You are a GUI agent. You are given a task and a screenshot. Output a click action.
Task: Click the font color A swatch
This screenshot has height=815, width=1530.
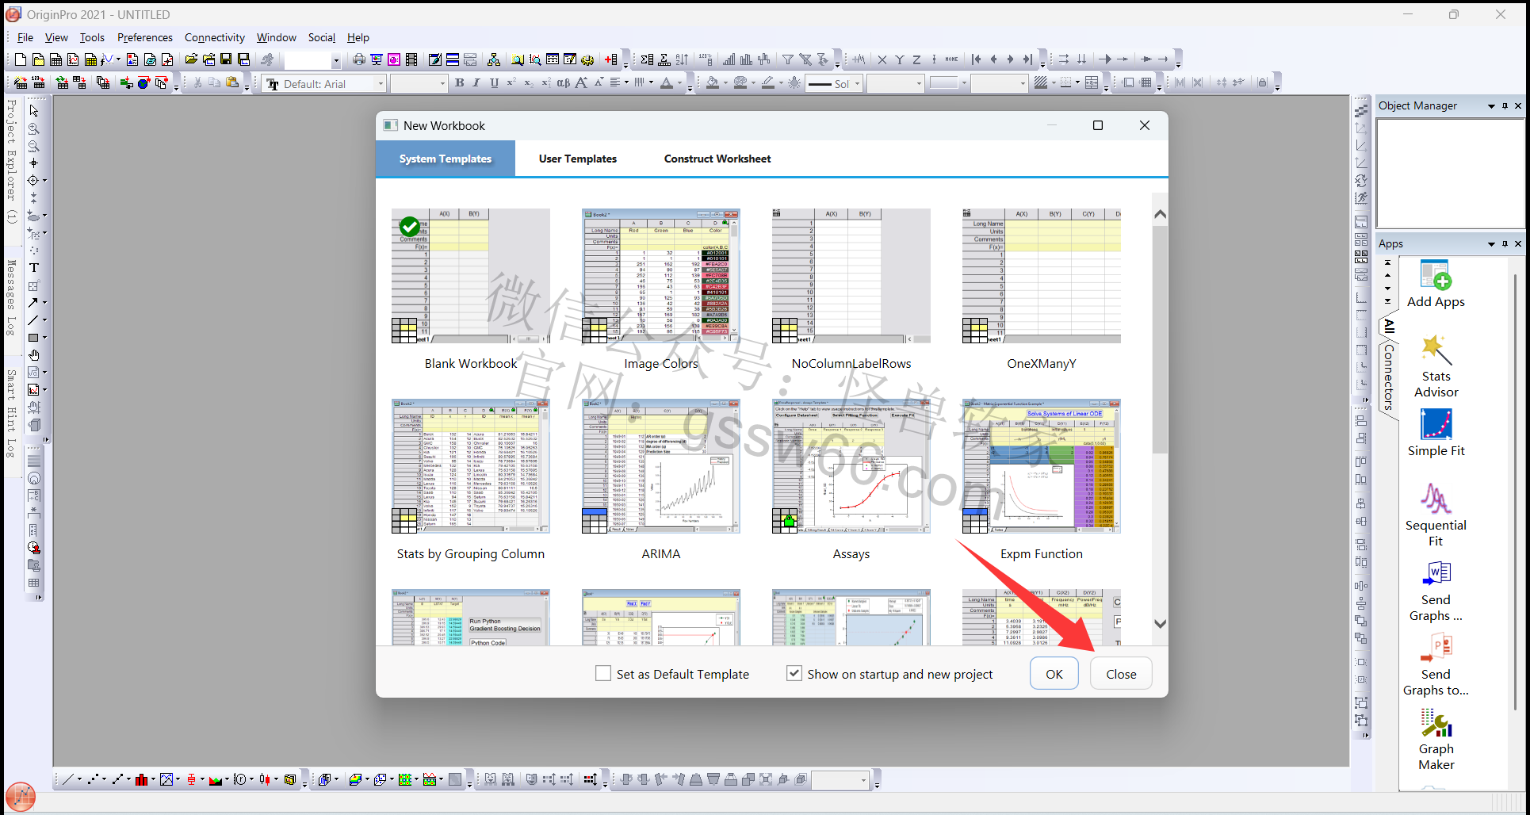click(667, 82)
